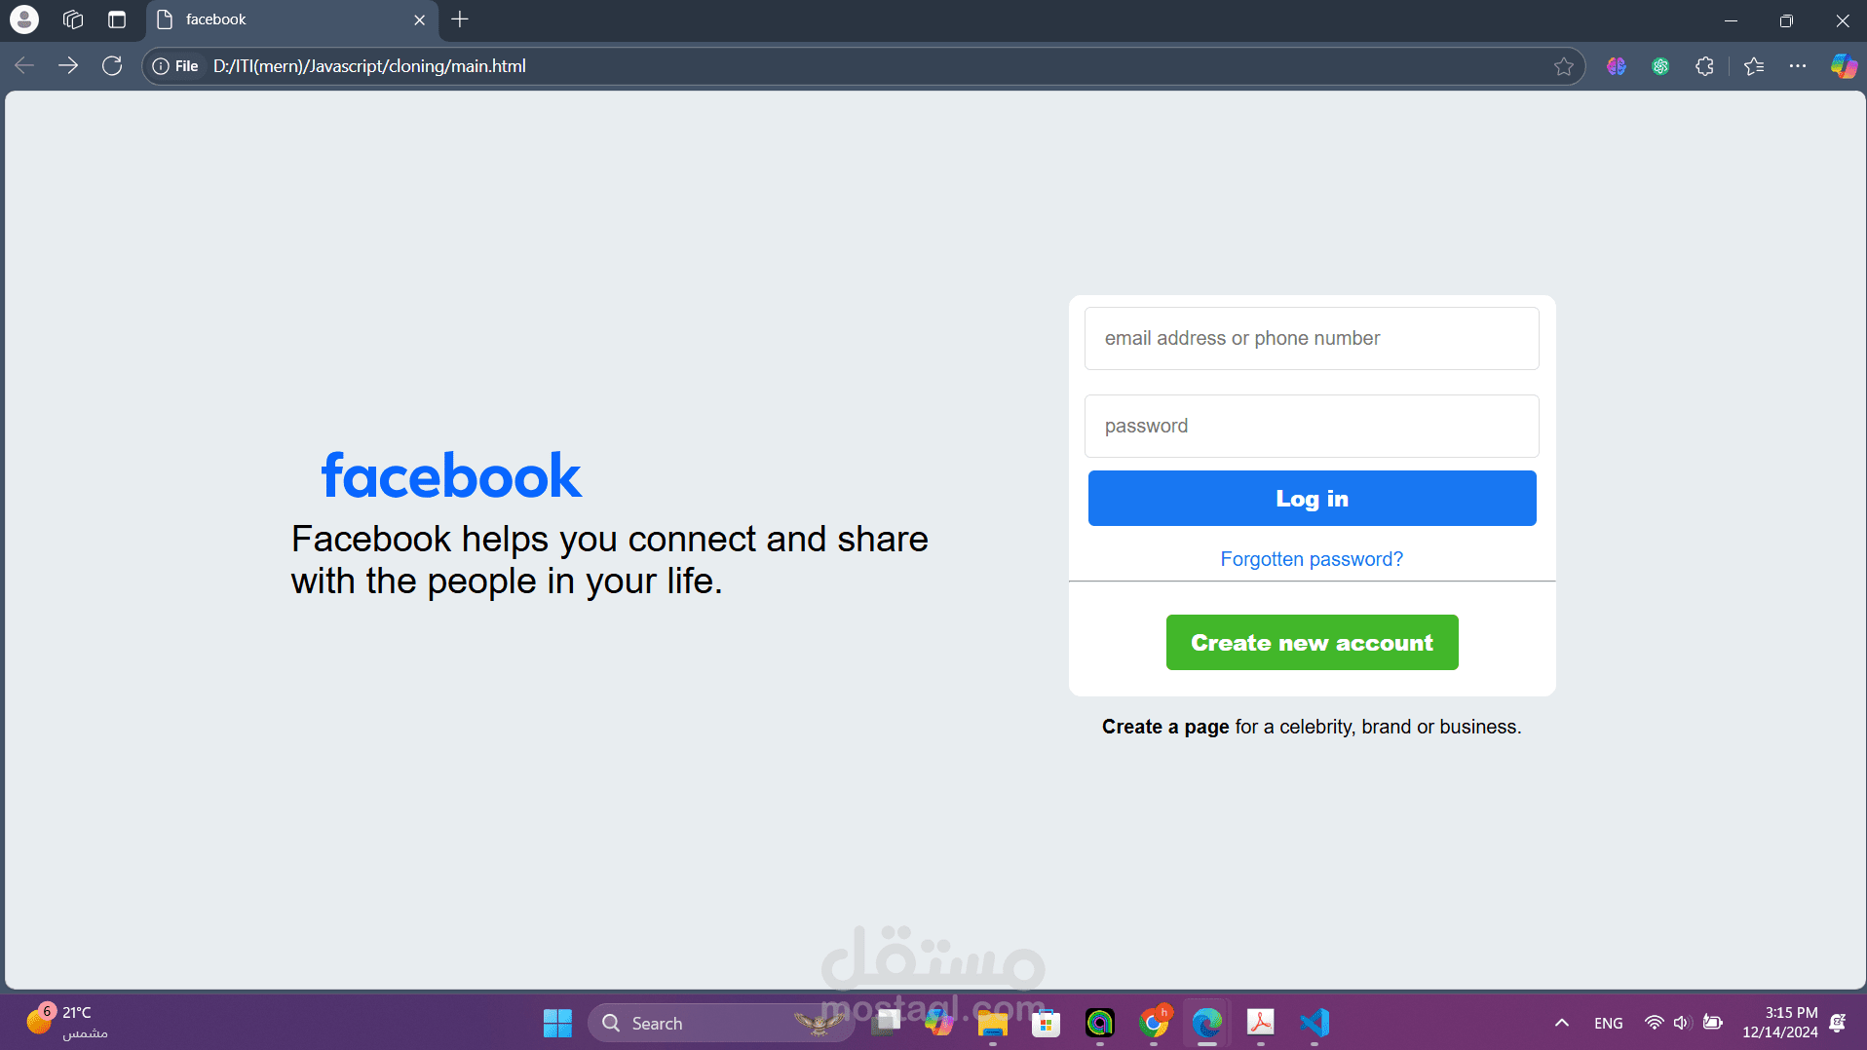1867x1050 pixels.
Task: Open Adobe Acrobat from the taskbar
Action: click(x=1262, y=1023)
